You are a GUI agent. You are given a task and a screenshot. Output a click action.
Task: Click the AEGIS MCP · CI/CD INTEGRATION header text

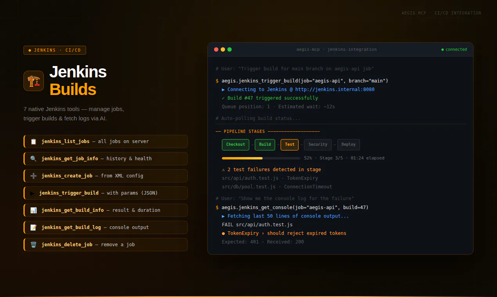441,13
